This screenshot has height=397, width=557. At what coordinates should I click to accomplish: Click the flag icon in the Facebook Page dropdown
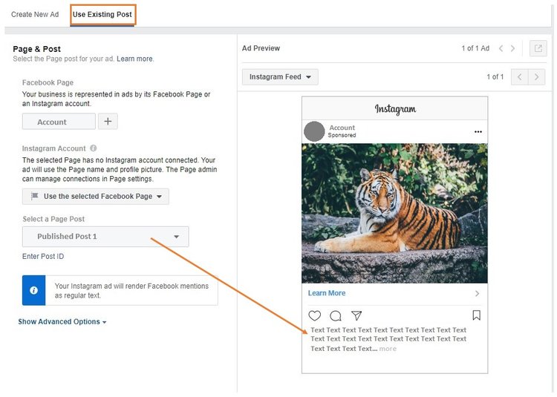34,196
